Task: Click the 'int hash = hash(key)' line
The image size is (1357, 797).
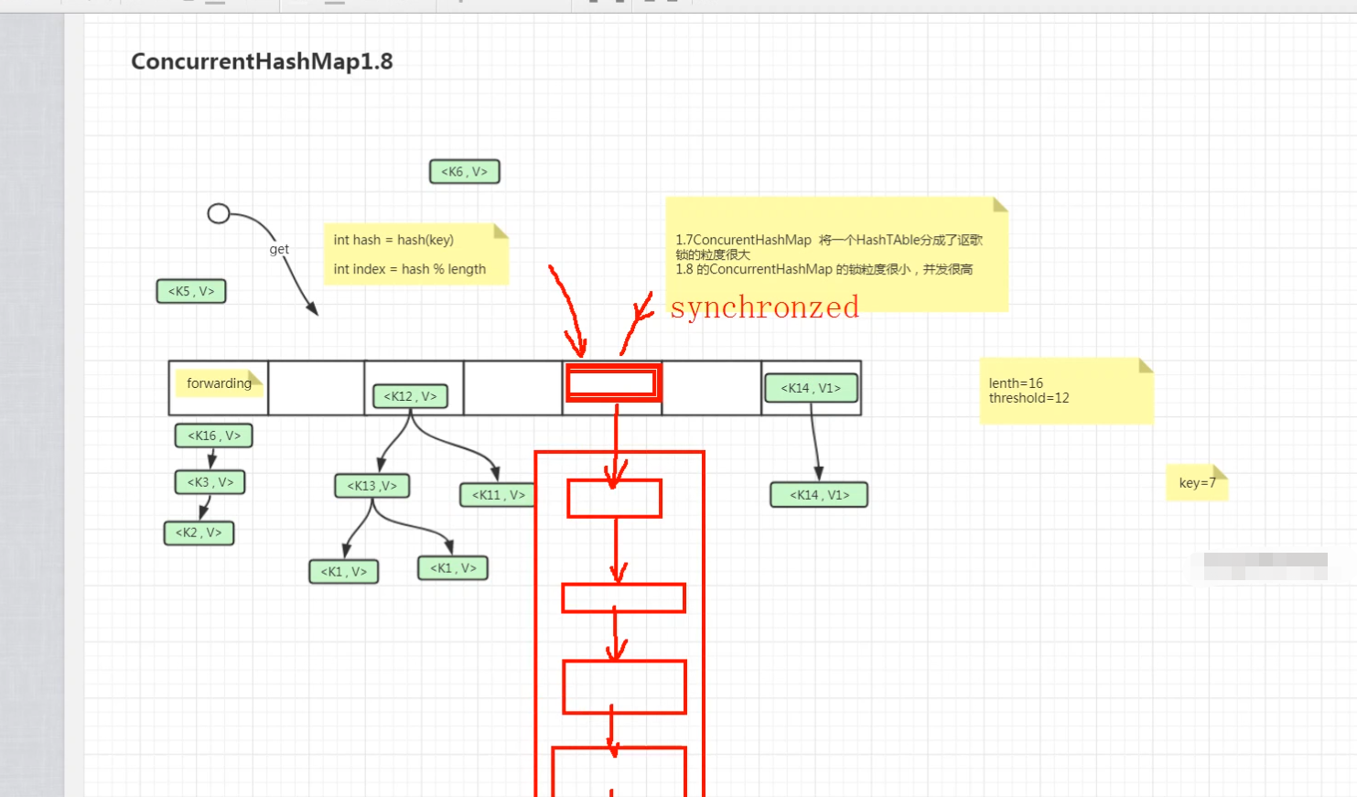Action: tap(393, 240)
